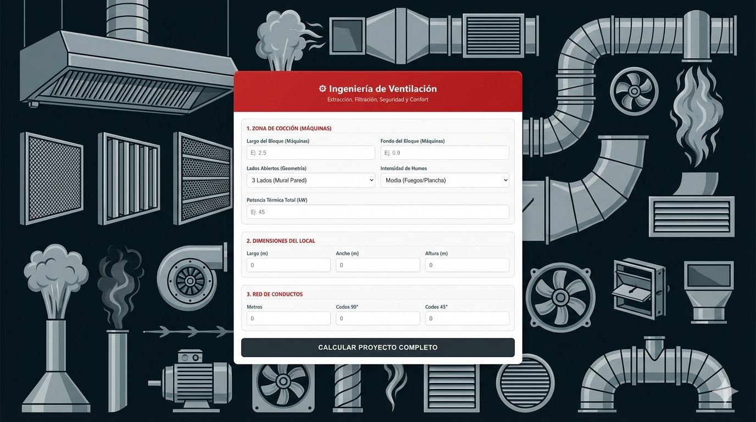756x422 pixels.
Task: Select the Codos 45° input field
Action: coord(467,319)
